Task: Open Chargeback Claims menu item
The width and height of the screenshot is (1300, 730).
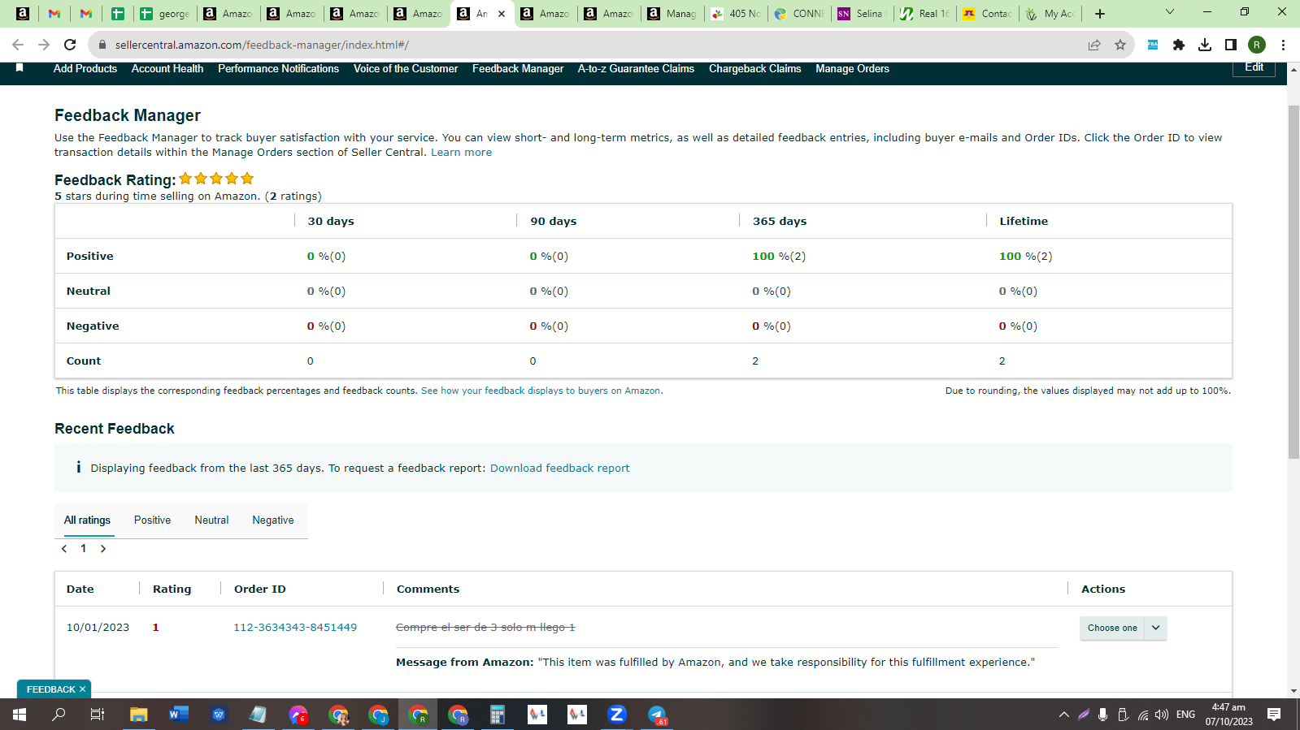Action: coord(755,68)
